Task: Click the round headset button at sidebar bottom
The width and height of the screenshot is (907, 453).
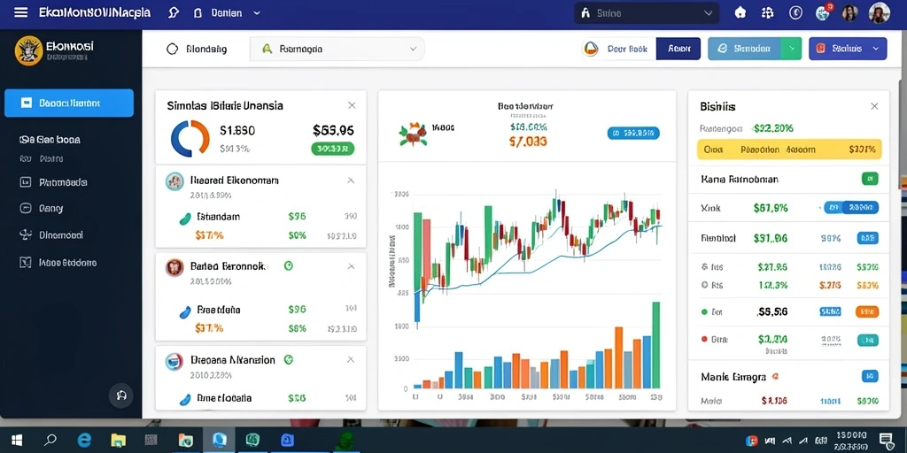Action: [121, 395]
